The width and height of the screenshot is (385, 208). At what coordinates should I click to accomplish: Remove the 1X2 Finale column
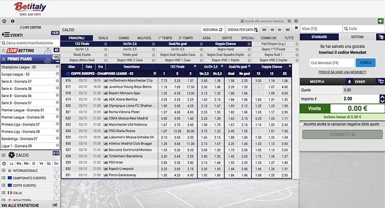coord(195,66)
